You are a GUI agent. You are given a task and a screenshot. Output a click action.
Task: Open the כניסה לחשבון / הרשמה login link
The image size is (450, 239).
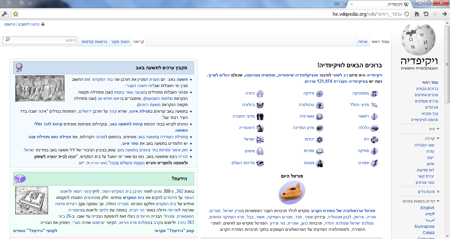coord(21,24)
